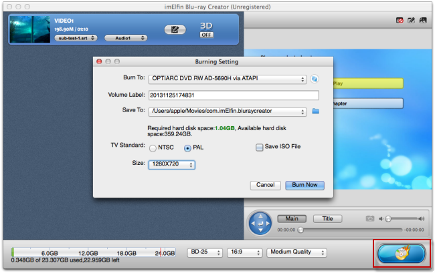
Task: Click the Main menu button
Action: (x=292, y=219)
